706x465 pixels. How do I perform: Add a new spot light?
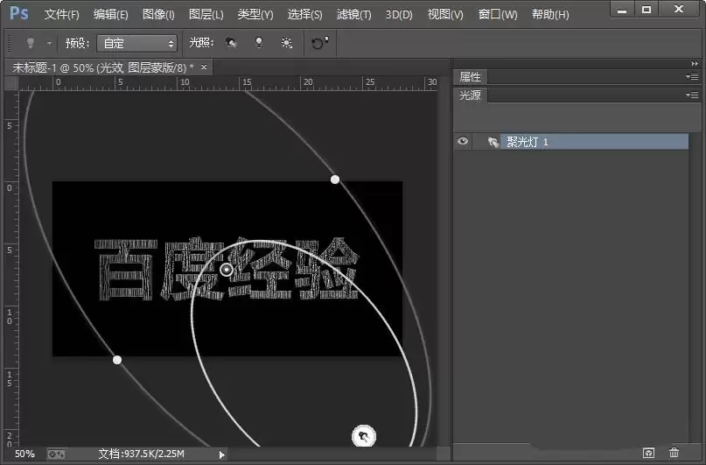coord(231,43)
